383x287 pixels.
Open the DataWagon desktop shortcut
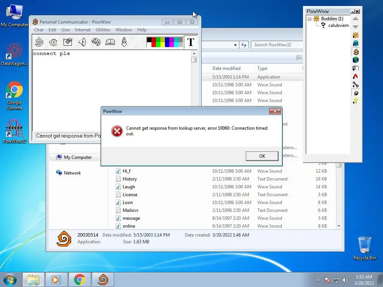click(x=14, y=54)
